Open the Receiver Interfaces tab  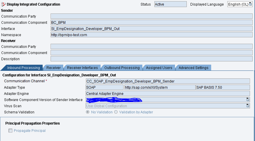coord(82,68)
